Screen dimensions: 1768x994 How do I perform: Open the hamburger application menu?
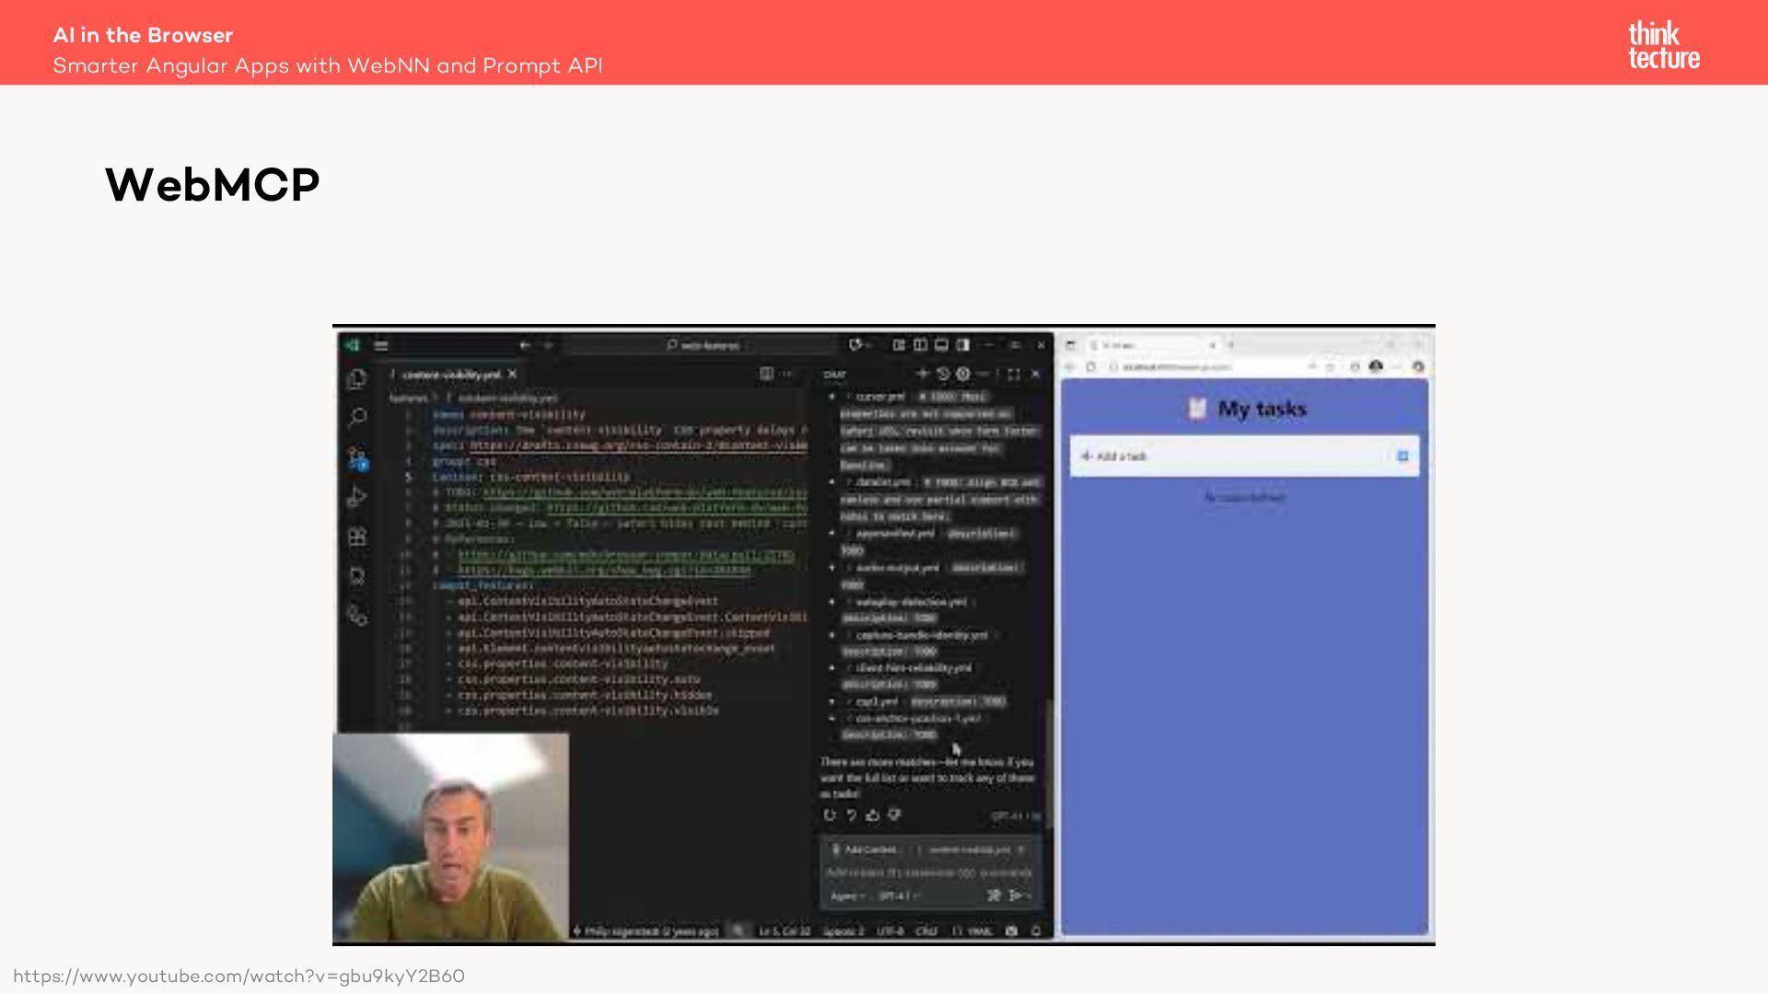(381, 345)
